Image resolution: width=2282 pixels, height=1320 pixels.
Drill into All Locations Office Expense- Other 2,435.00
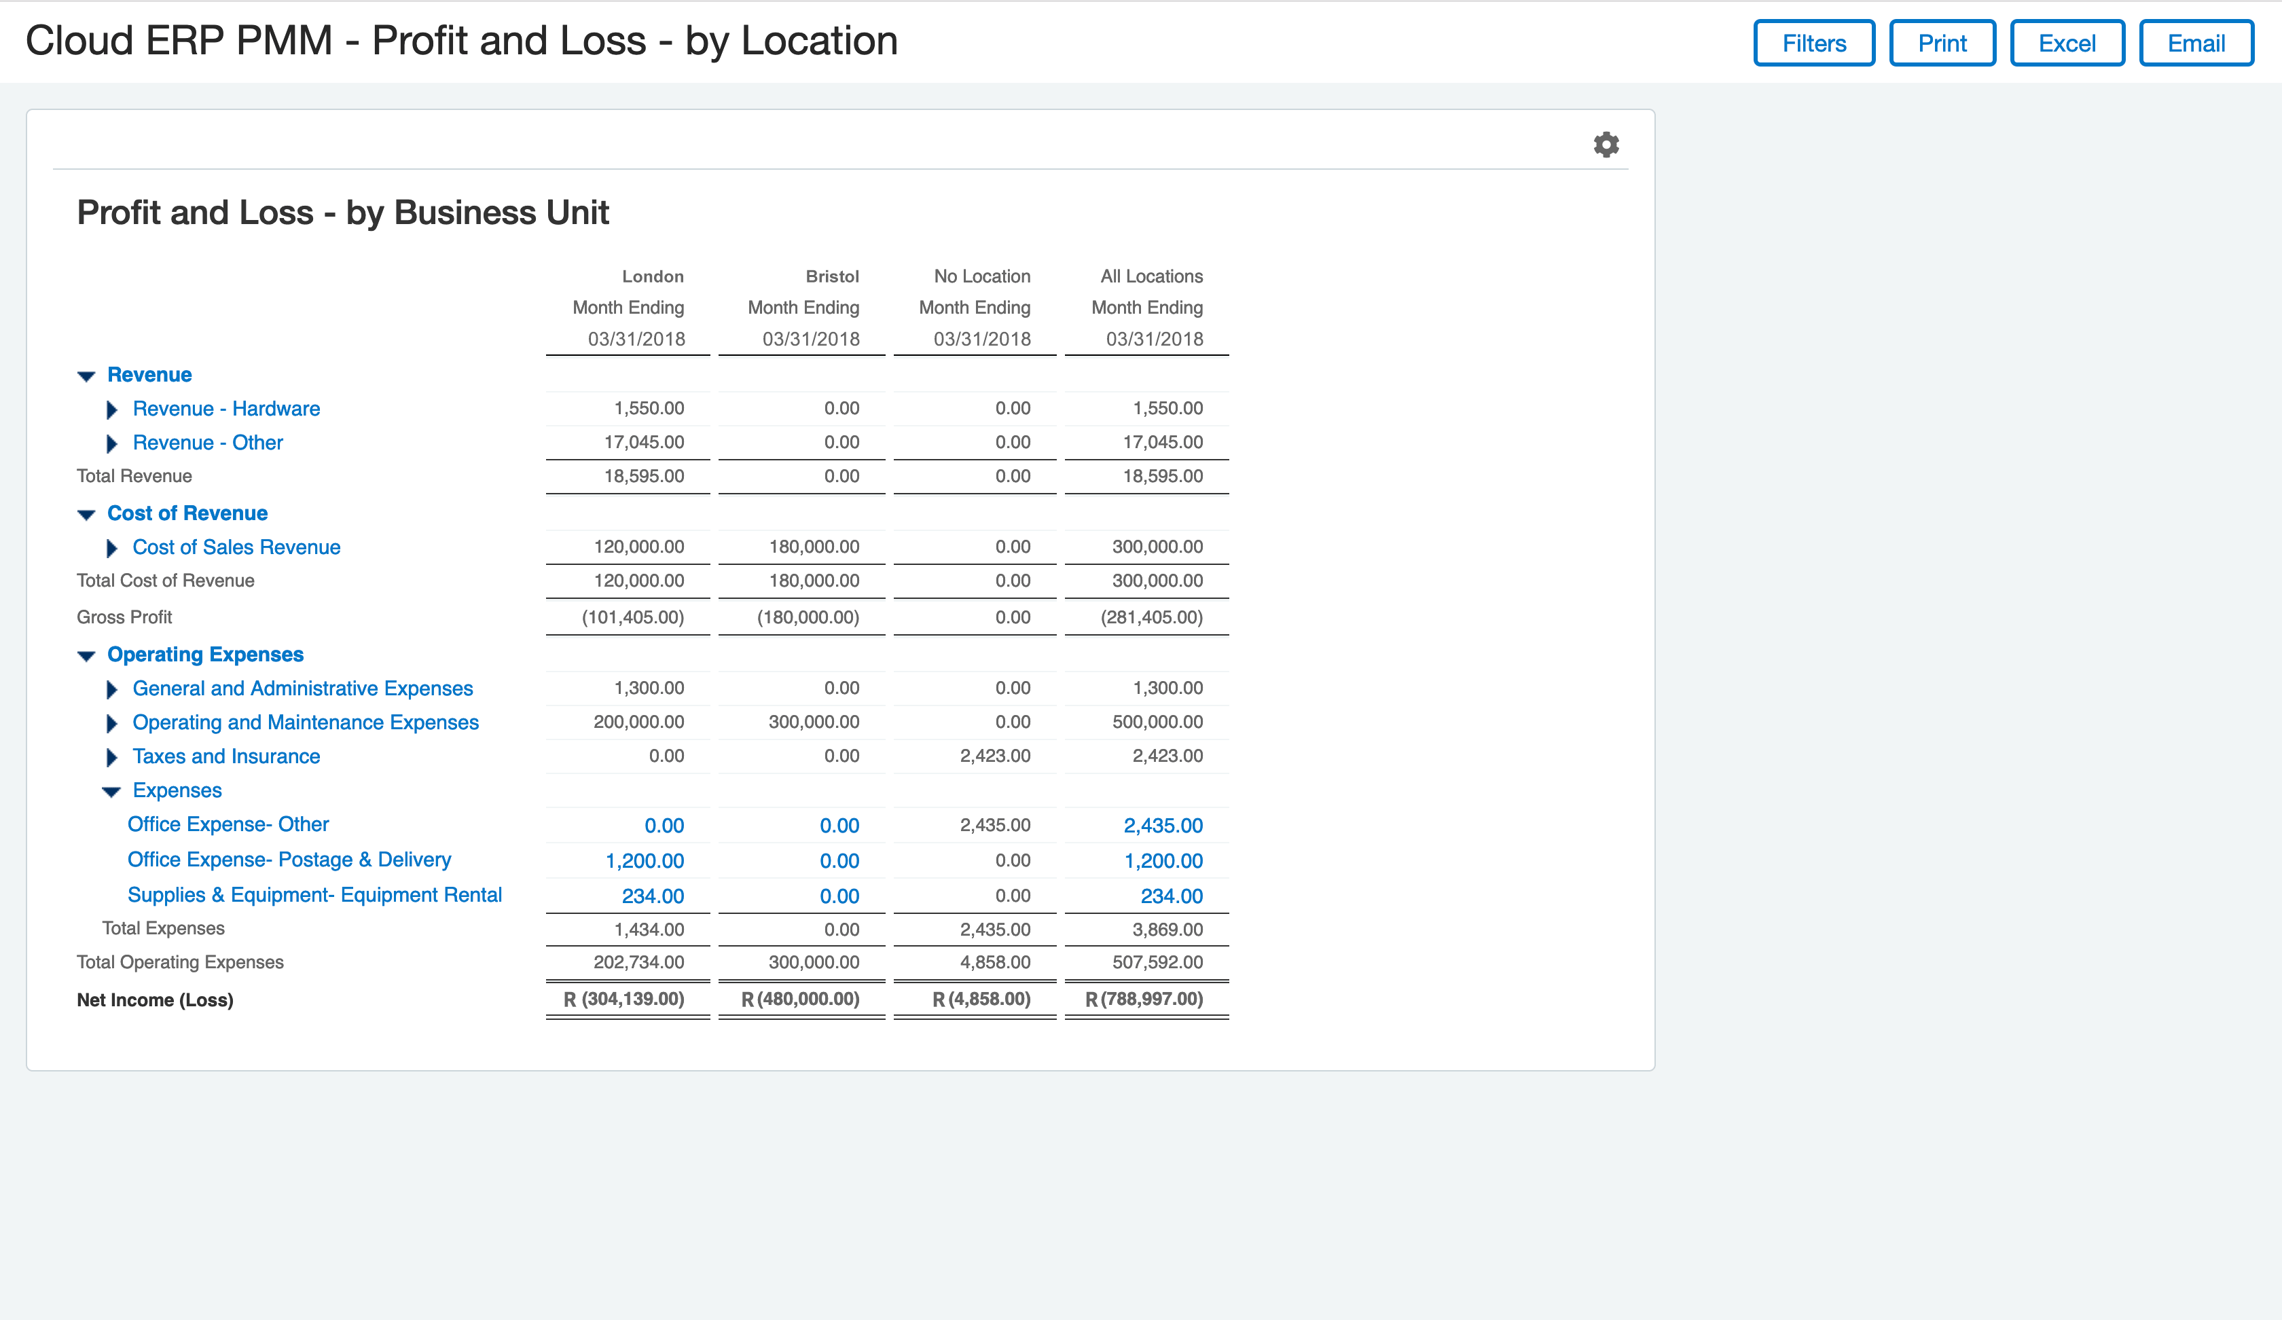pyautogui.click(x=1163, y=826)
